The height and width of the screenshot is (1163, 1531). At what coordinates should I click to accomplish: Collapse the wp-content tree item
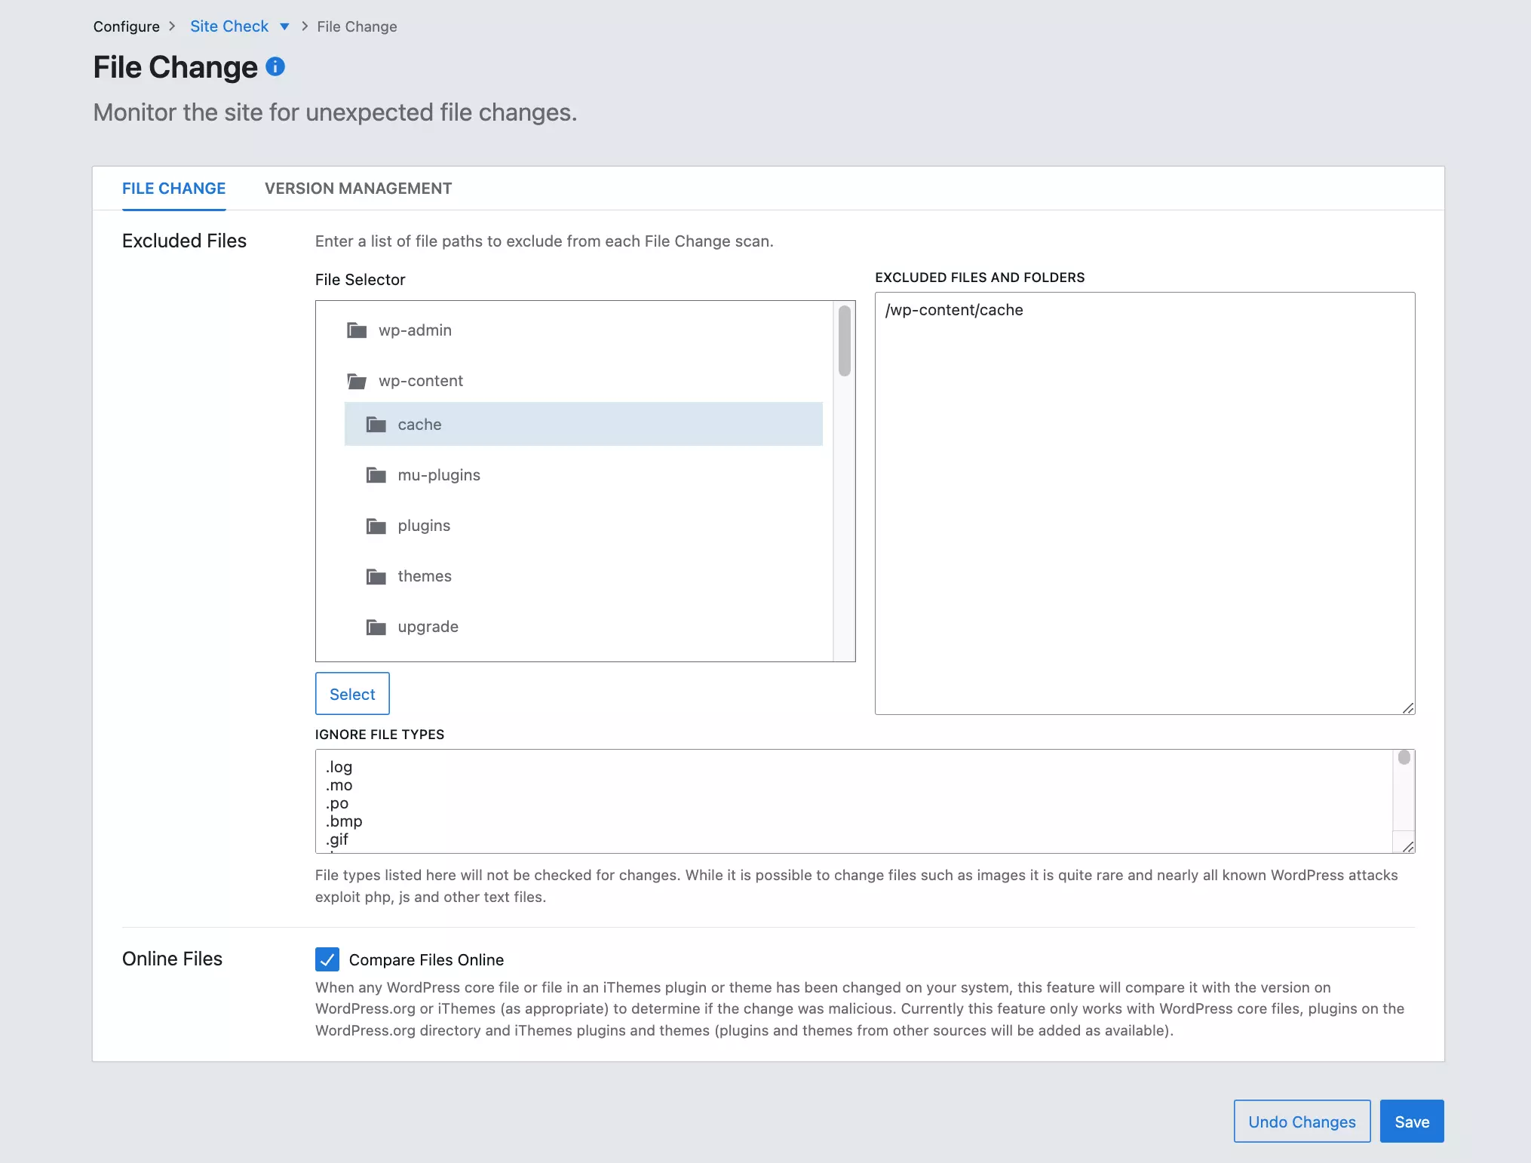click(420, 381)
